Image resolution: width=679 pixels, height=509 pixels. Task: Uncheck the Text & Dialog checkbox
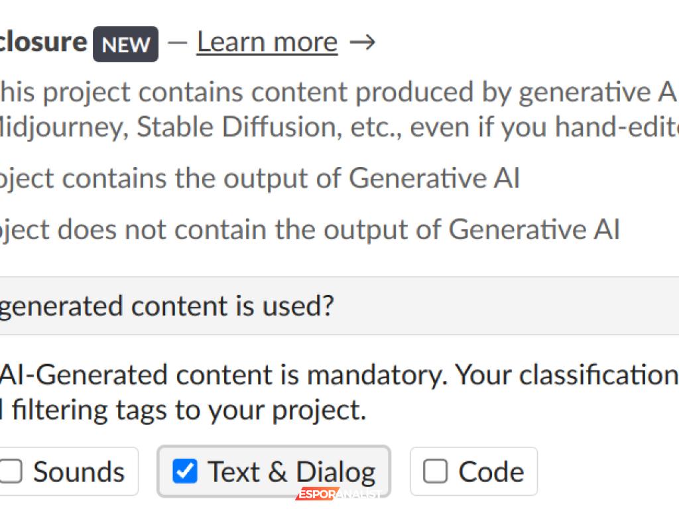click(184, 472)
